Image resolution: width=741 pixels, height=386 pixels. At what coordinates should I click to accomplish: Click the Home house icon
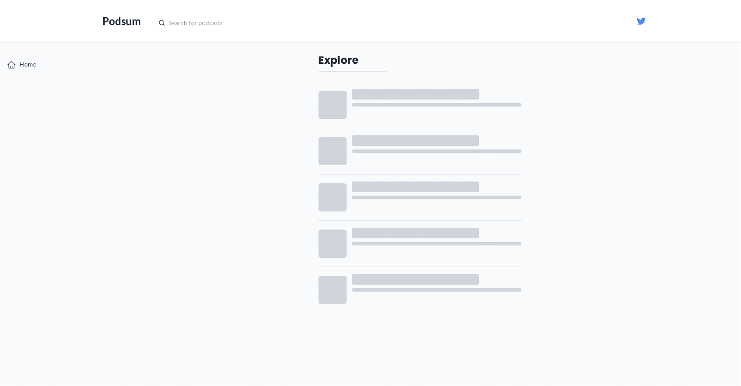[12, 65]
